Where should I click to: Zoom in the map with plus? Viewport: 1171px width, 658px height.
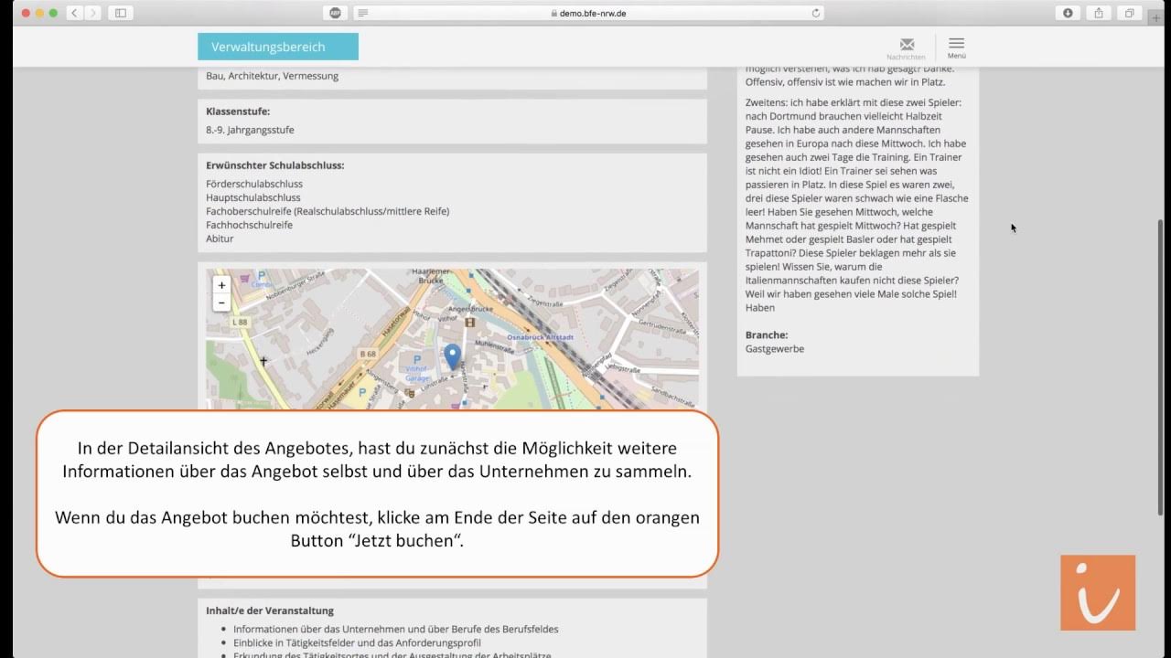[x=221, y=285]
